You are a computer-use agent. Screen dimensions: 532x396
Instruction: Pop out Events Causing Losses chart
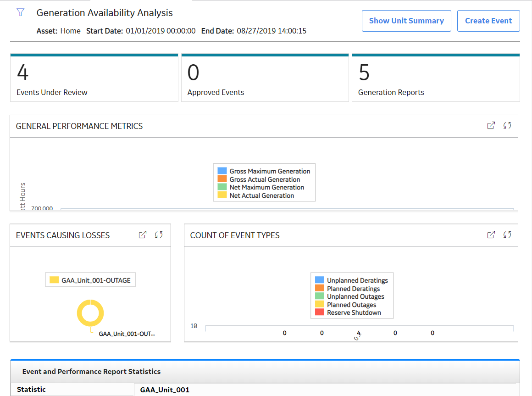143,235
